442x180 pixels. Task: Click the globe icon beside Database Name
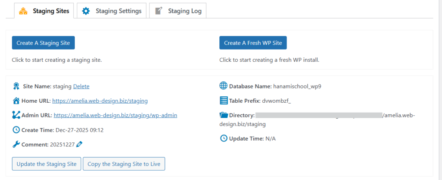[x=224, y=86]
